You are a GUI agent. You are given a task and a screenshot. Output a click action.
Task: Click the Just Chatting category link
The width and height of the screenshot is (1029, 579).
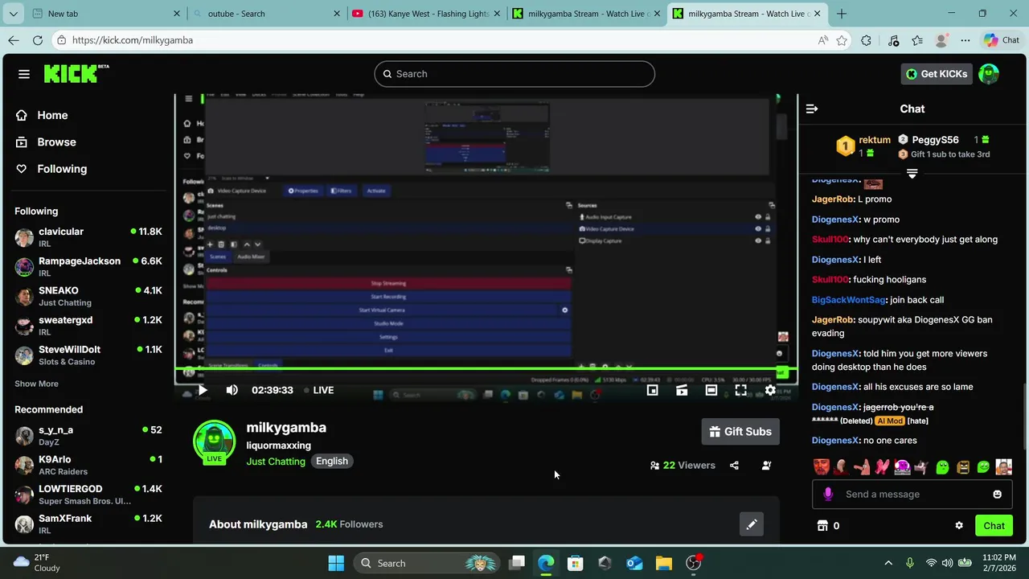(276, 462)
